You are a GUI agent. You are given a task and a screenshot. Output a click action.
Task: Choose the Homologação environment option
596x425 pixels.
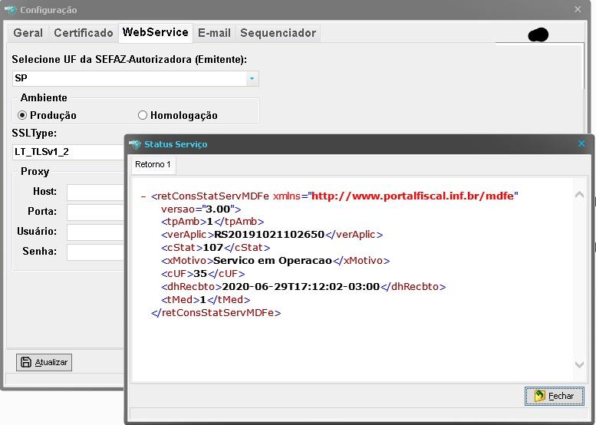(177, 115)
